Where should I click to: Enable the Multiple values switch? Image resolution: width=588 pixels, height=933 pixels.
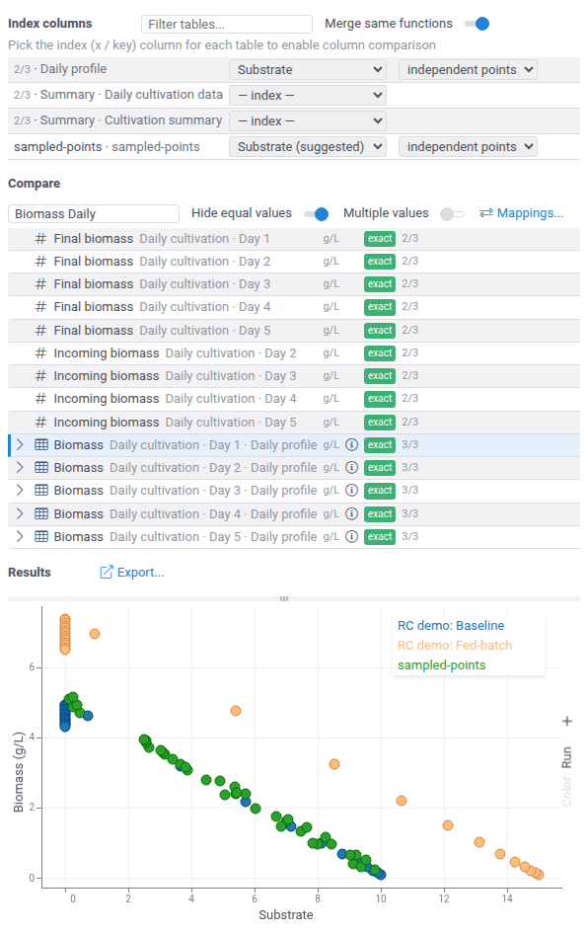(452, 213)
